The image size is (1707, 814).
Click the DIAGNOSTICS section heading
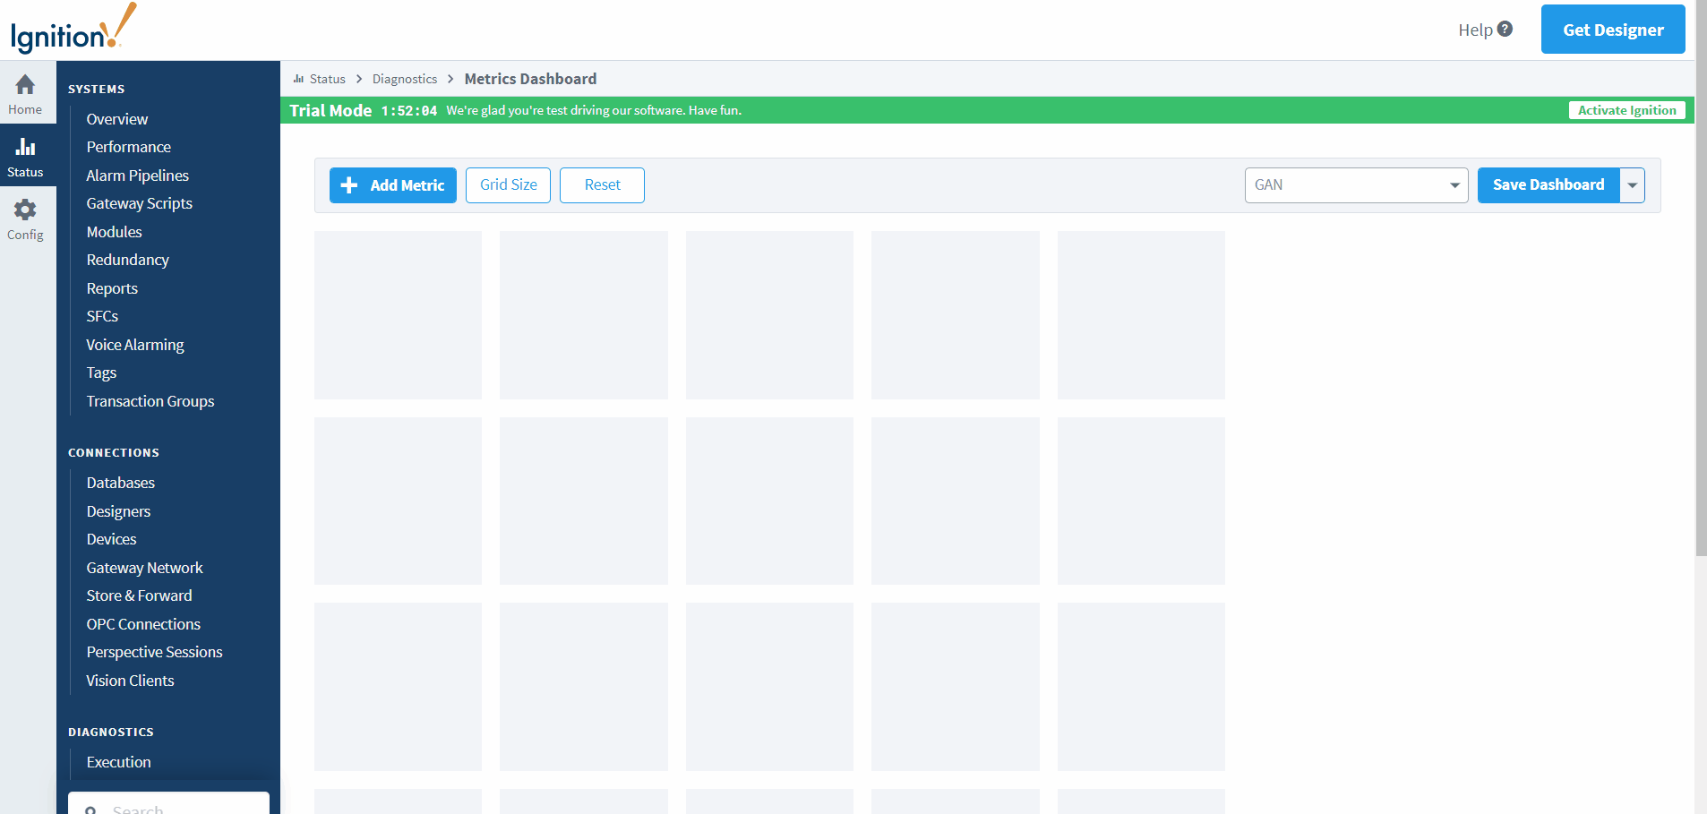[111, 732]
